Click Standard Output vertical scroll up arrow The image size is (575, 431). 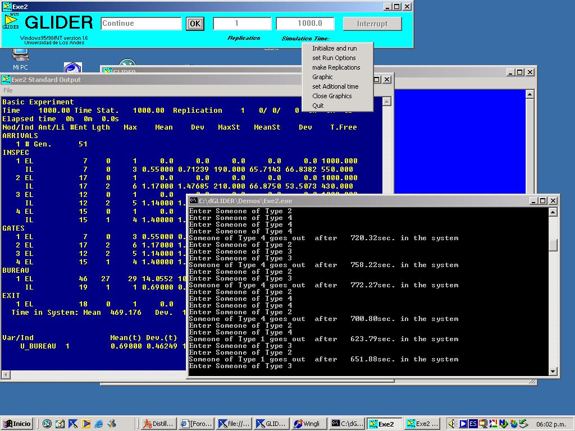click(x=386, y=102)
